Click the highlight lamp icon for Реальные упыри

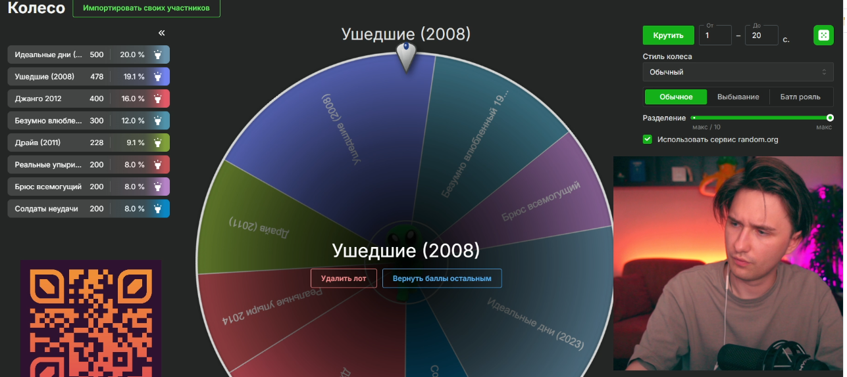tap(157, 165)
